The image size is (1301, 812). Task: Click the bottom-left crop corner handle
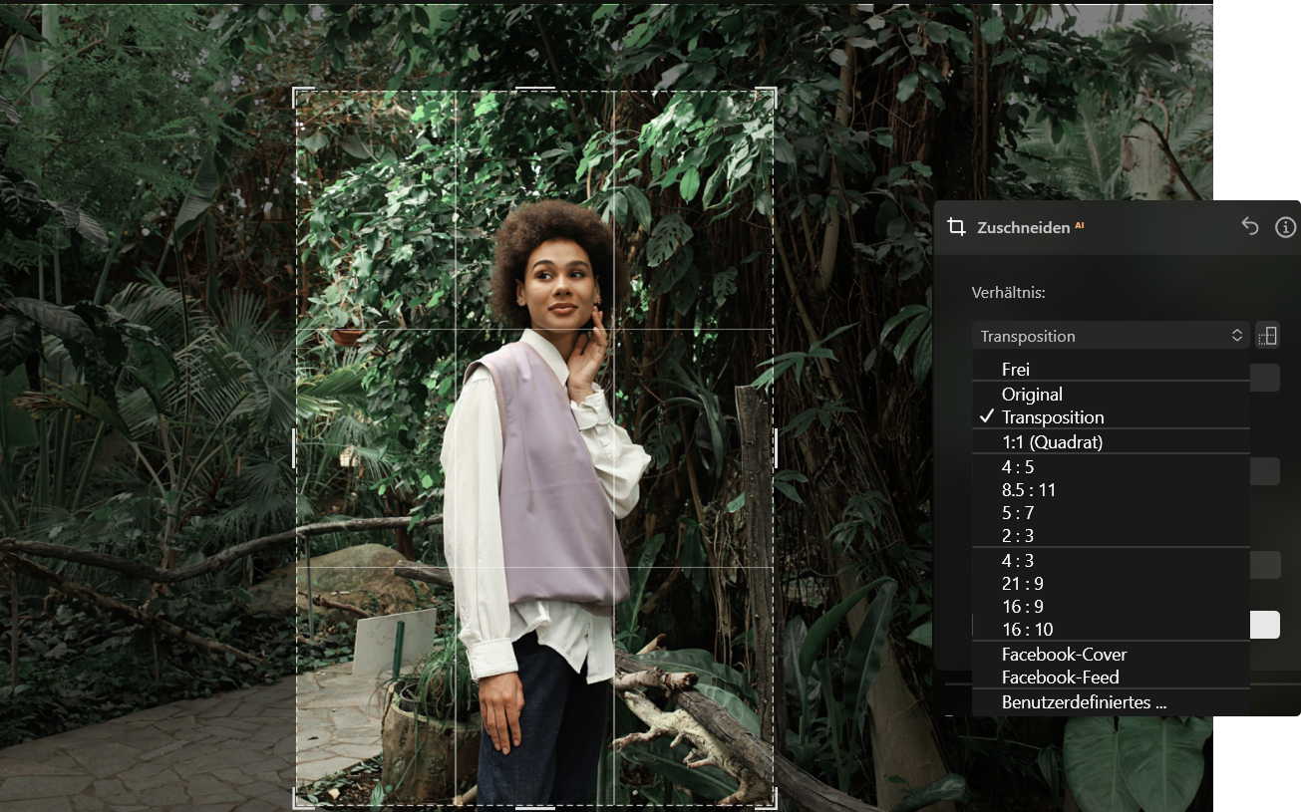coord(303,797)
